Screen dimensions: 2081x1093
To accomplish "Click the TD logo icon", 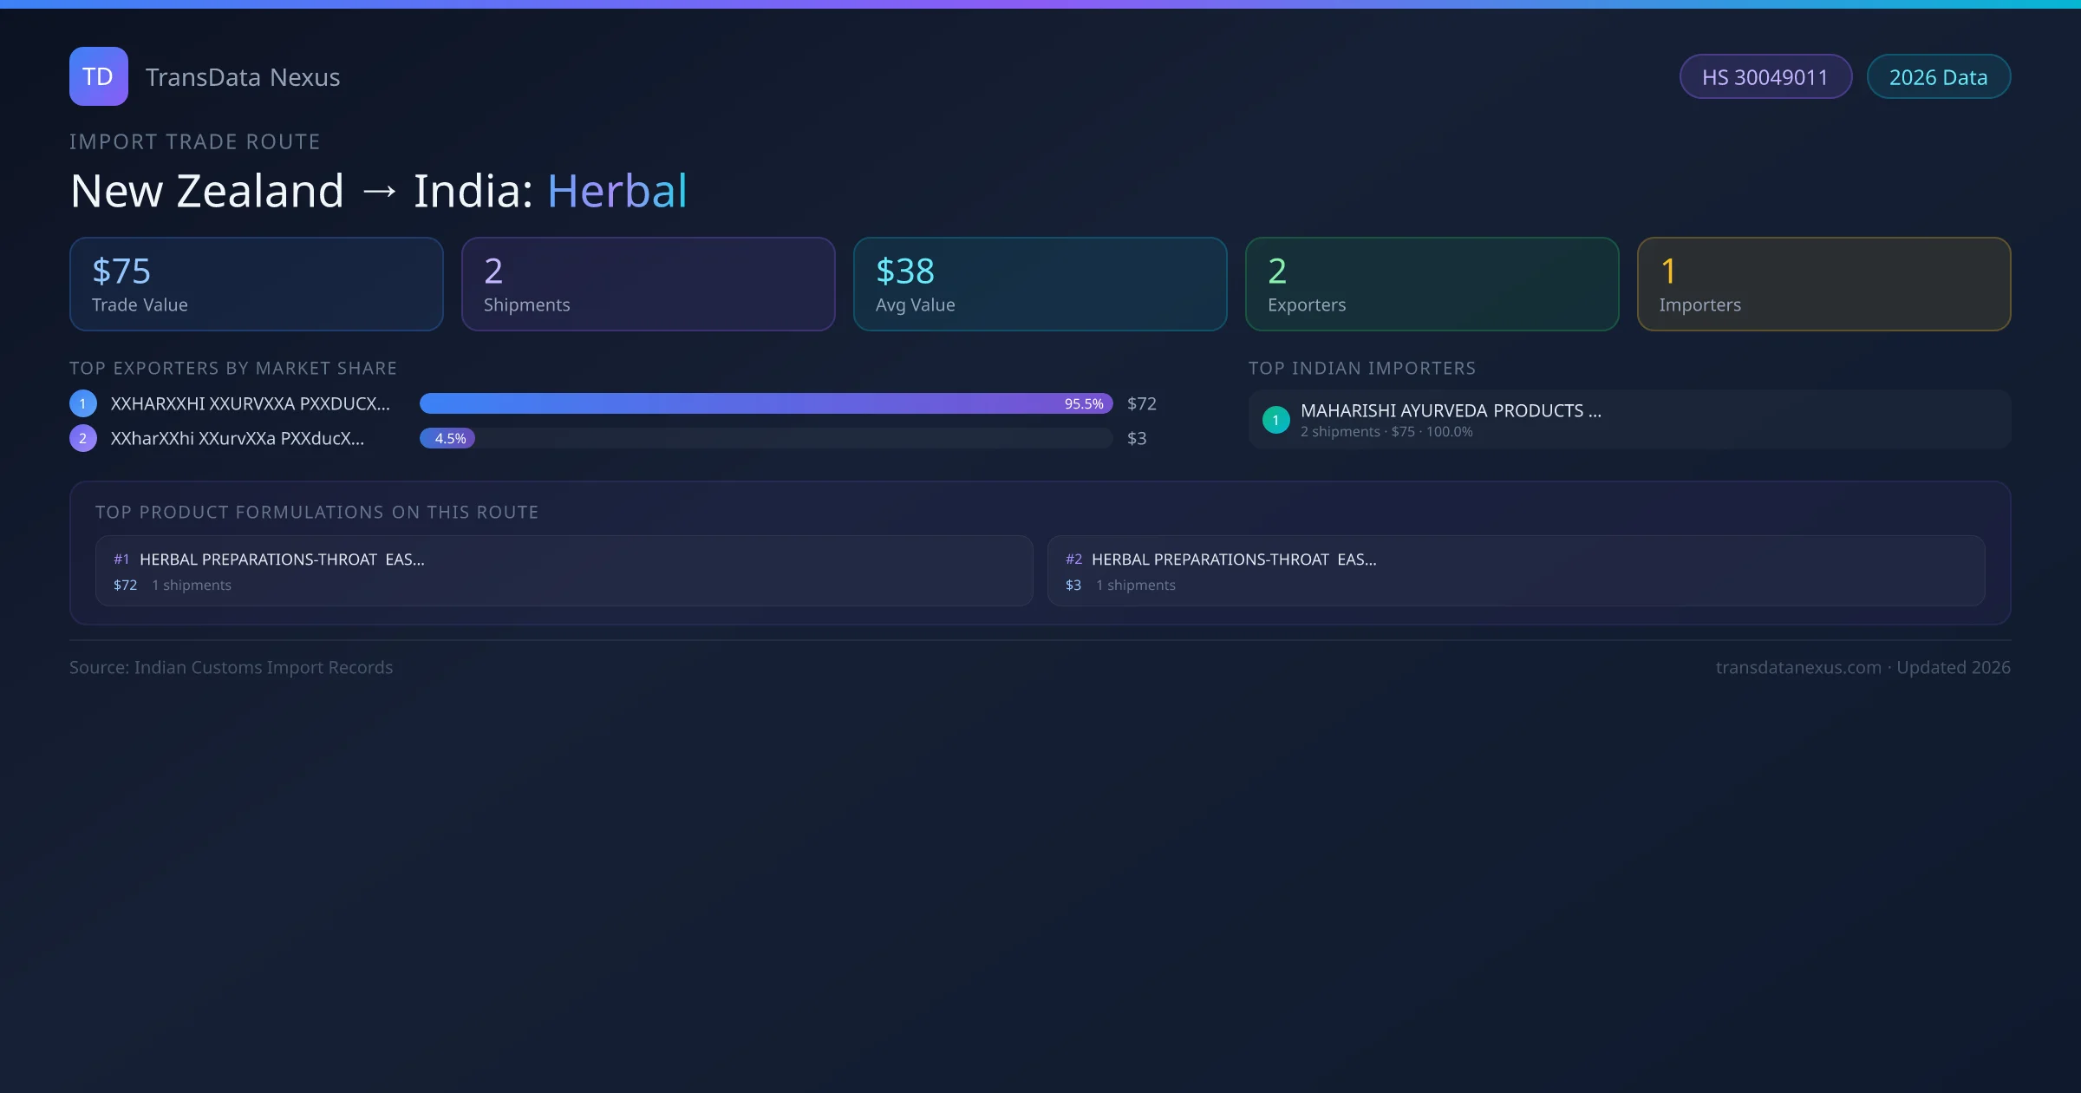I will [x=98, y=76].
